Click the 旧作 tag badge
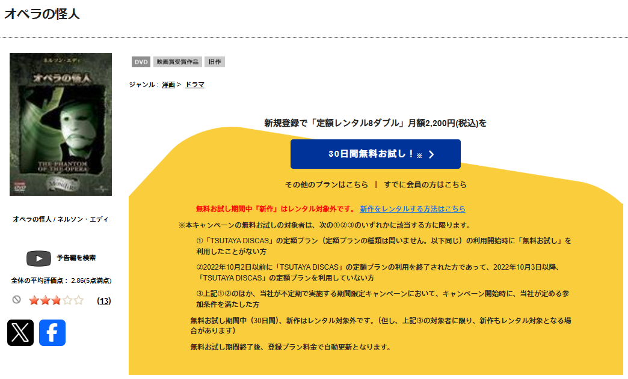This screenshot has height=379, width=628. click(x=215, y=62)
